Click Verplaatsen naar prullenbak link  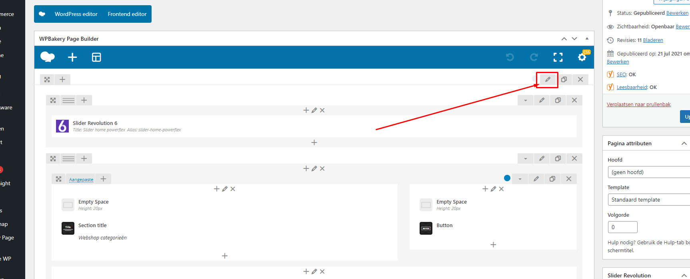(638, 105)
